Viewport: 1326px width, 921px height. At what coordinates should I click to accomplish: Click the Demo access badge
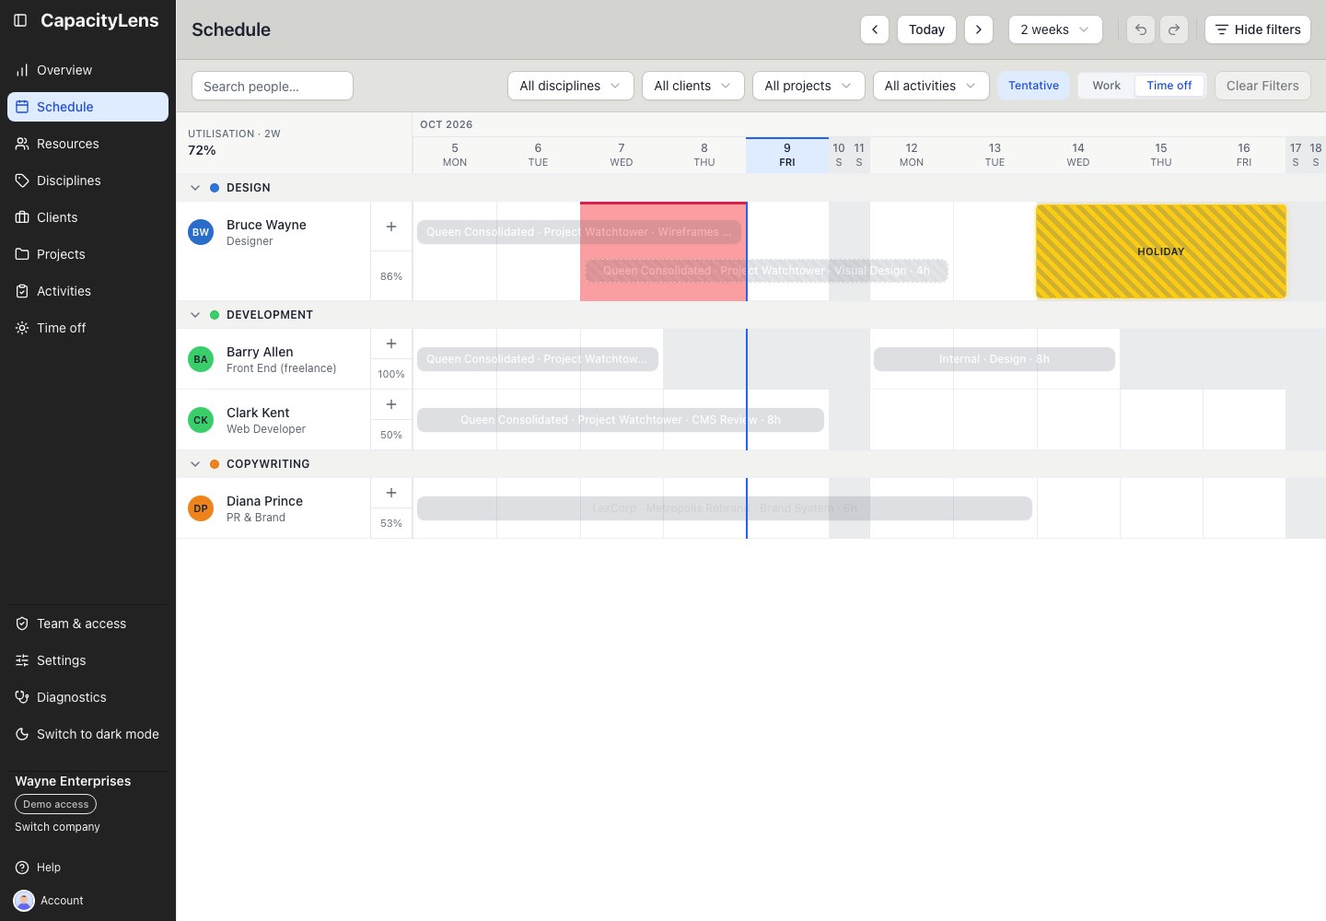55,804
